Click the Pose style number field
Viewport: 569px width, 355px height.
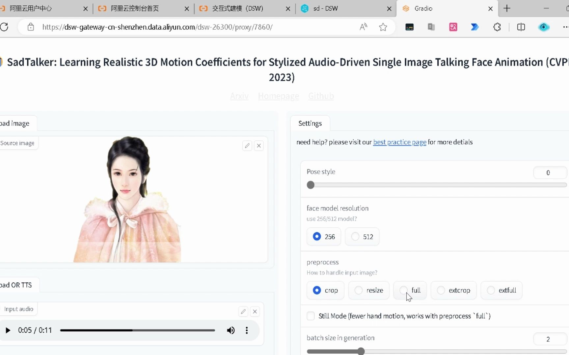point(550,173)
